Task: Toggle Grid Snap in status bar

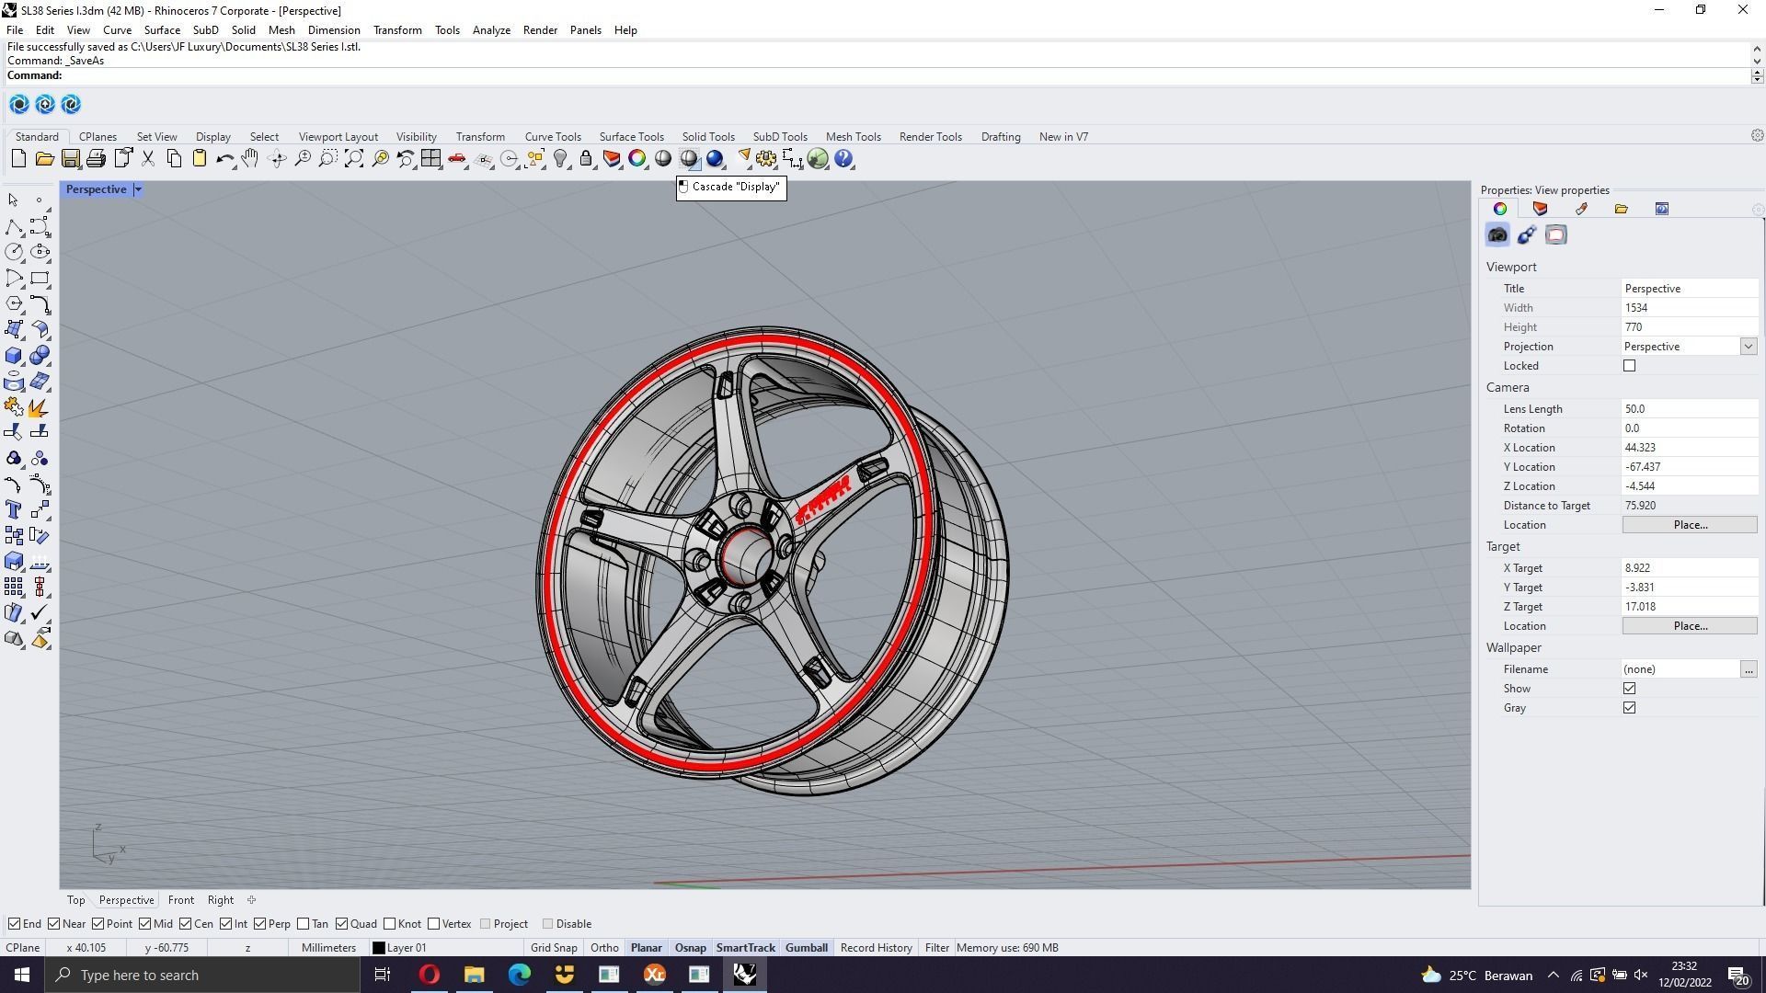Action: [554, 948]
